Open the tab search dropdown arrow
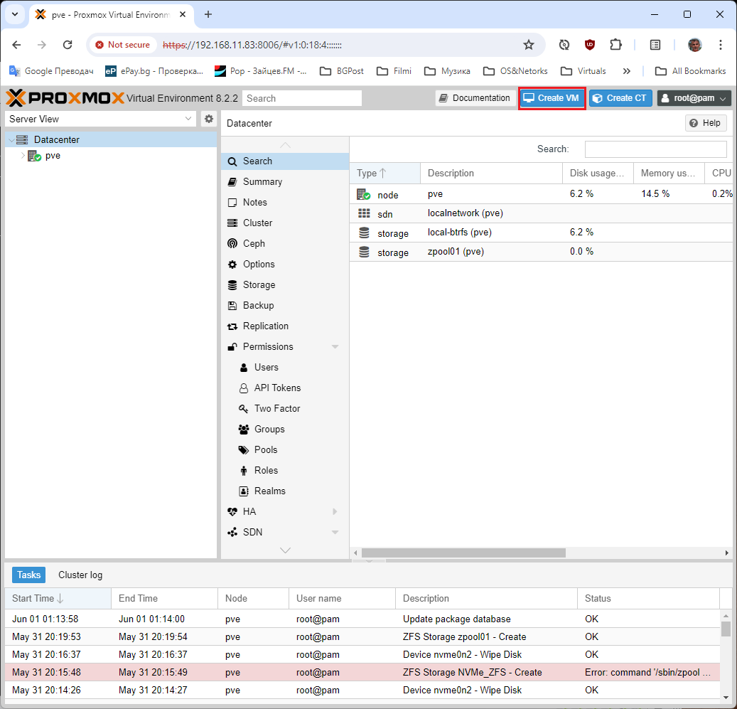The height and width of the screenshot is (709, 737). pos(15,14)
